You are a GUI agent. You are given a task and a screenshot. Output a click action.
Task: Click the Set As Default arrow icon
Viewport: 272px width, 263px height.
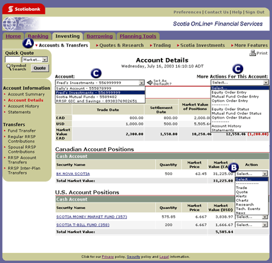(x=150, y=82)
